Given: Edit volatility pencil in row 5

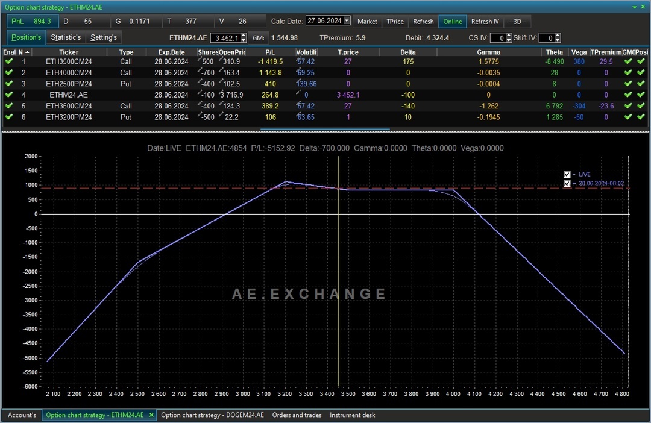Looking at the screenshot, I should coord(298,104).
